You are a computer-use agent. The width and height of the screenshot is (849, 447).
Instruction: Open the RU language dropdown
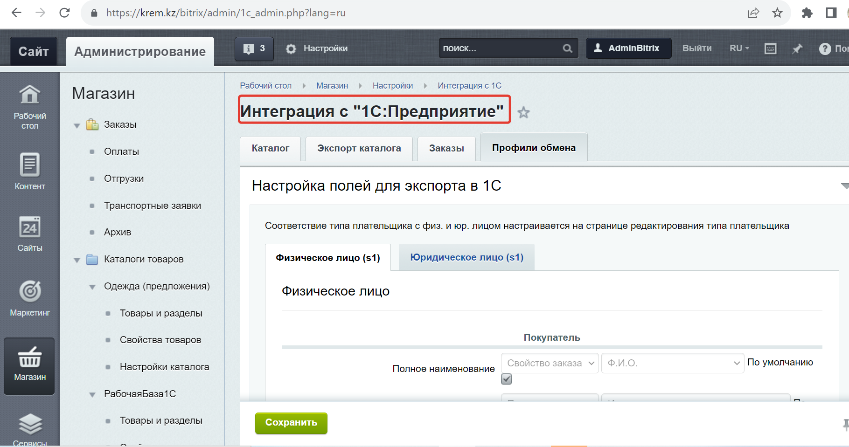click(x=739, y=48)
